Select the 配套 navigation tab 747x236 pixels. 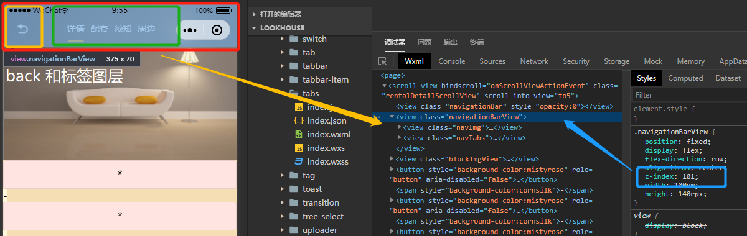[x=100, y=29]
